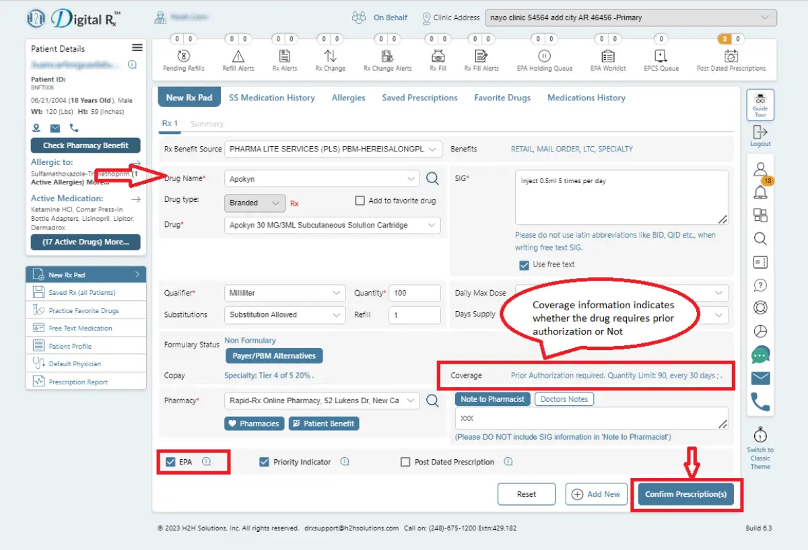The width and height of the screenshot is (808, 550).
Task: Open Pending Refills queue icon
Action: 183,56
